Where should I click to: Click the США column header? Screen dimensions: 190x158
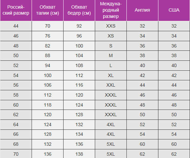174,10
